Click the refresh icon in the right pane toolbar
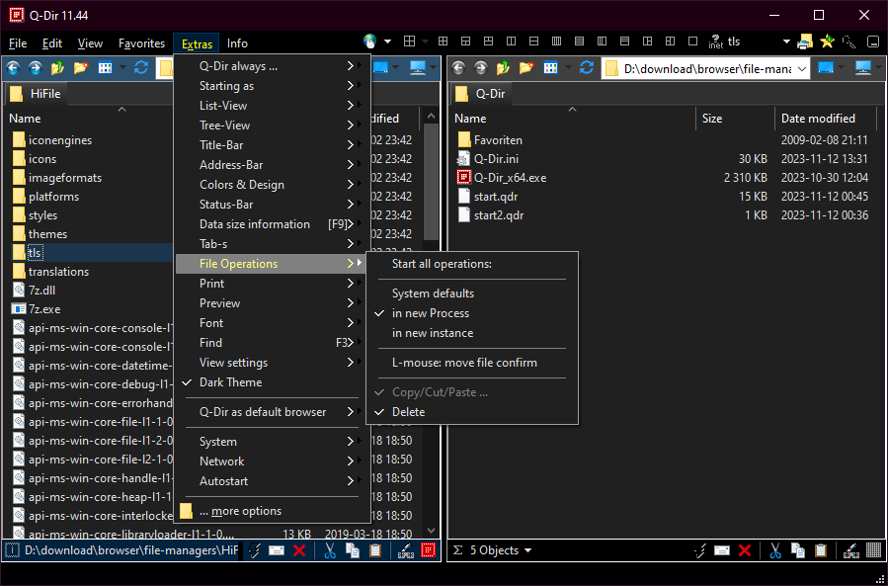The image size is (888, 586). (x=587, y=68)
